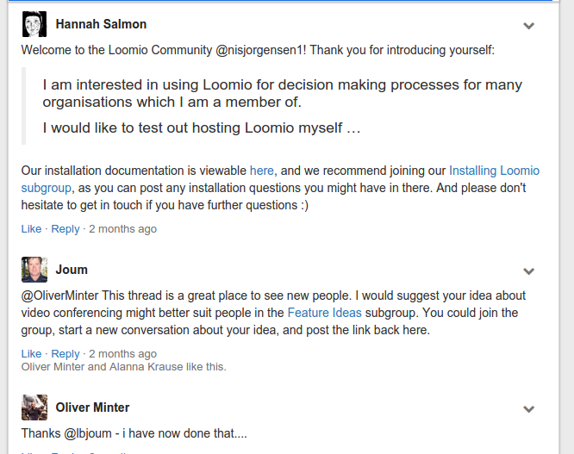Expand options chevron on Hannah Salmon's comment
Image resolution: width=574 pixels, height=454 pixels.
(x=528, y=26)
